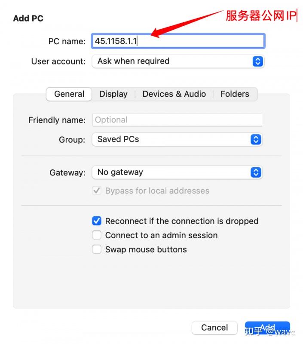This screenshot has width=303, height=344.
Task: Click No gateway dropdown arrow icon
Action: [x=256, y=172]
